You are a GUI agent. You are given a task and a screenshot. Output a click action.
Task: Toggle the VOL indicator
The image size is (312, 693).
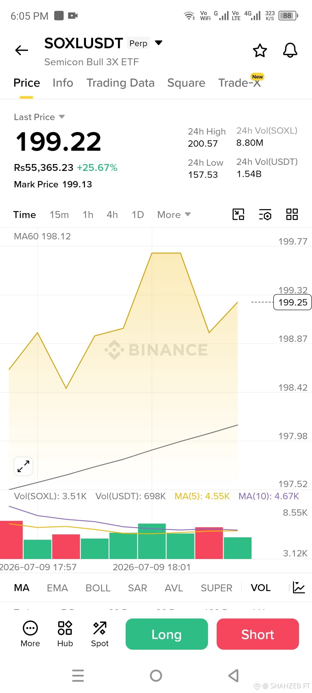point(261,588)
